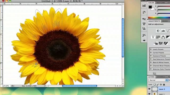Expand Selective Color Presets
This screenshot has width=170, height=95.
151,69
